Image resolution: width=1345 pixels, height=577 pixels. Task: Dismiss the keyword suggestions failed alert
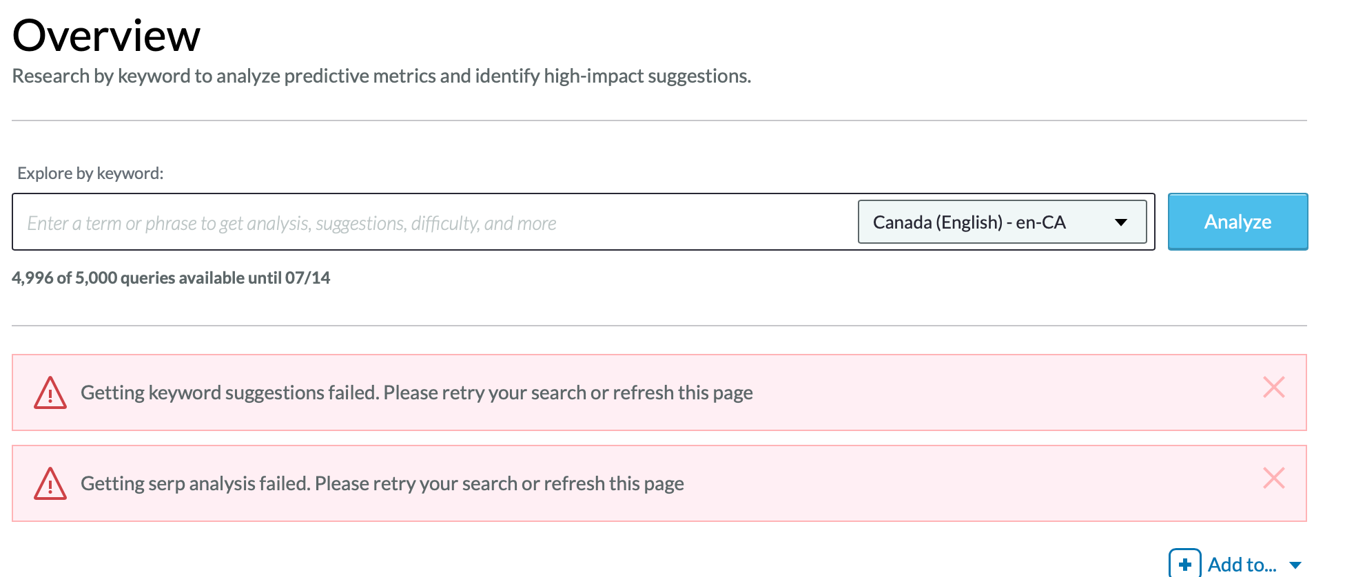1273,388
